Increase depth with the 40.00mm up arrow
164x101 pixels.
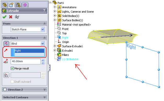click(x=43, y=60)
